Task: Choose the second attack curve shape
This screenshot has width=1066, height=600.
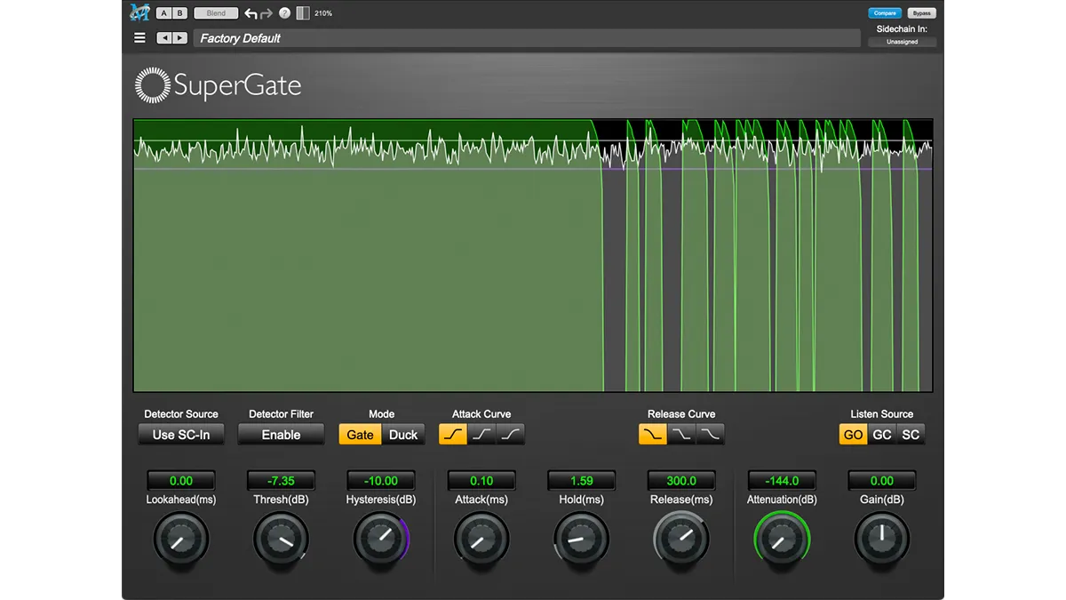Action: tap(481, 435)
